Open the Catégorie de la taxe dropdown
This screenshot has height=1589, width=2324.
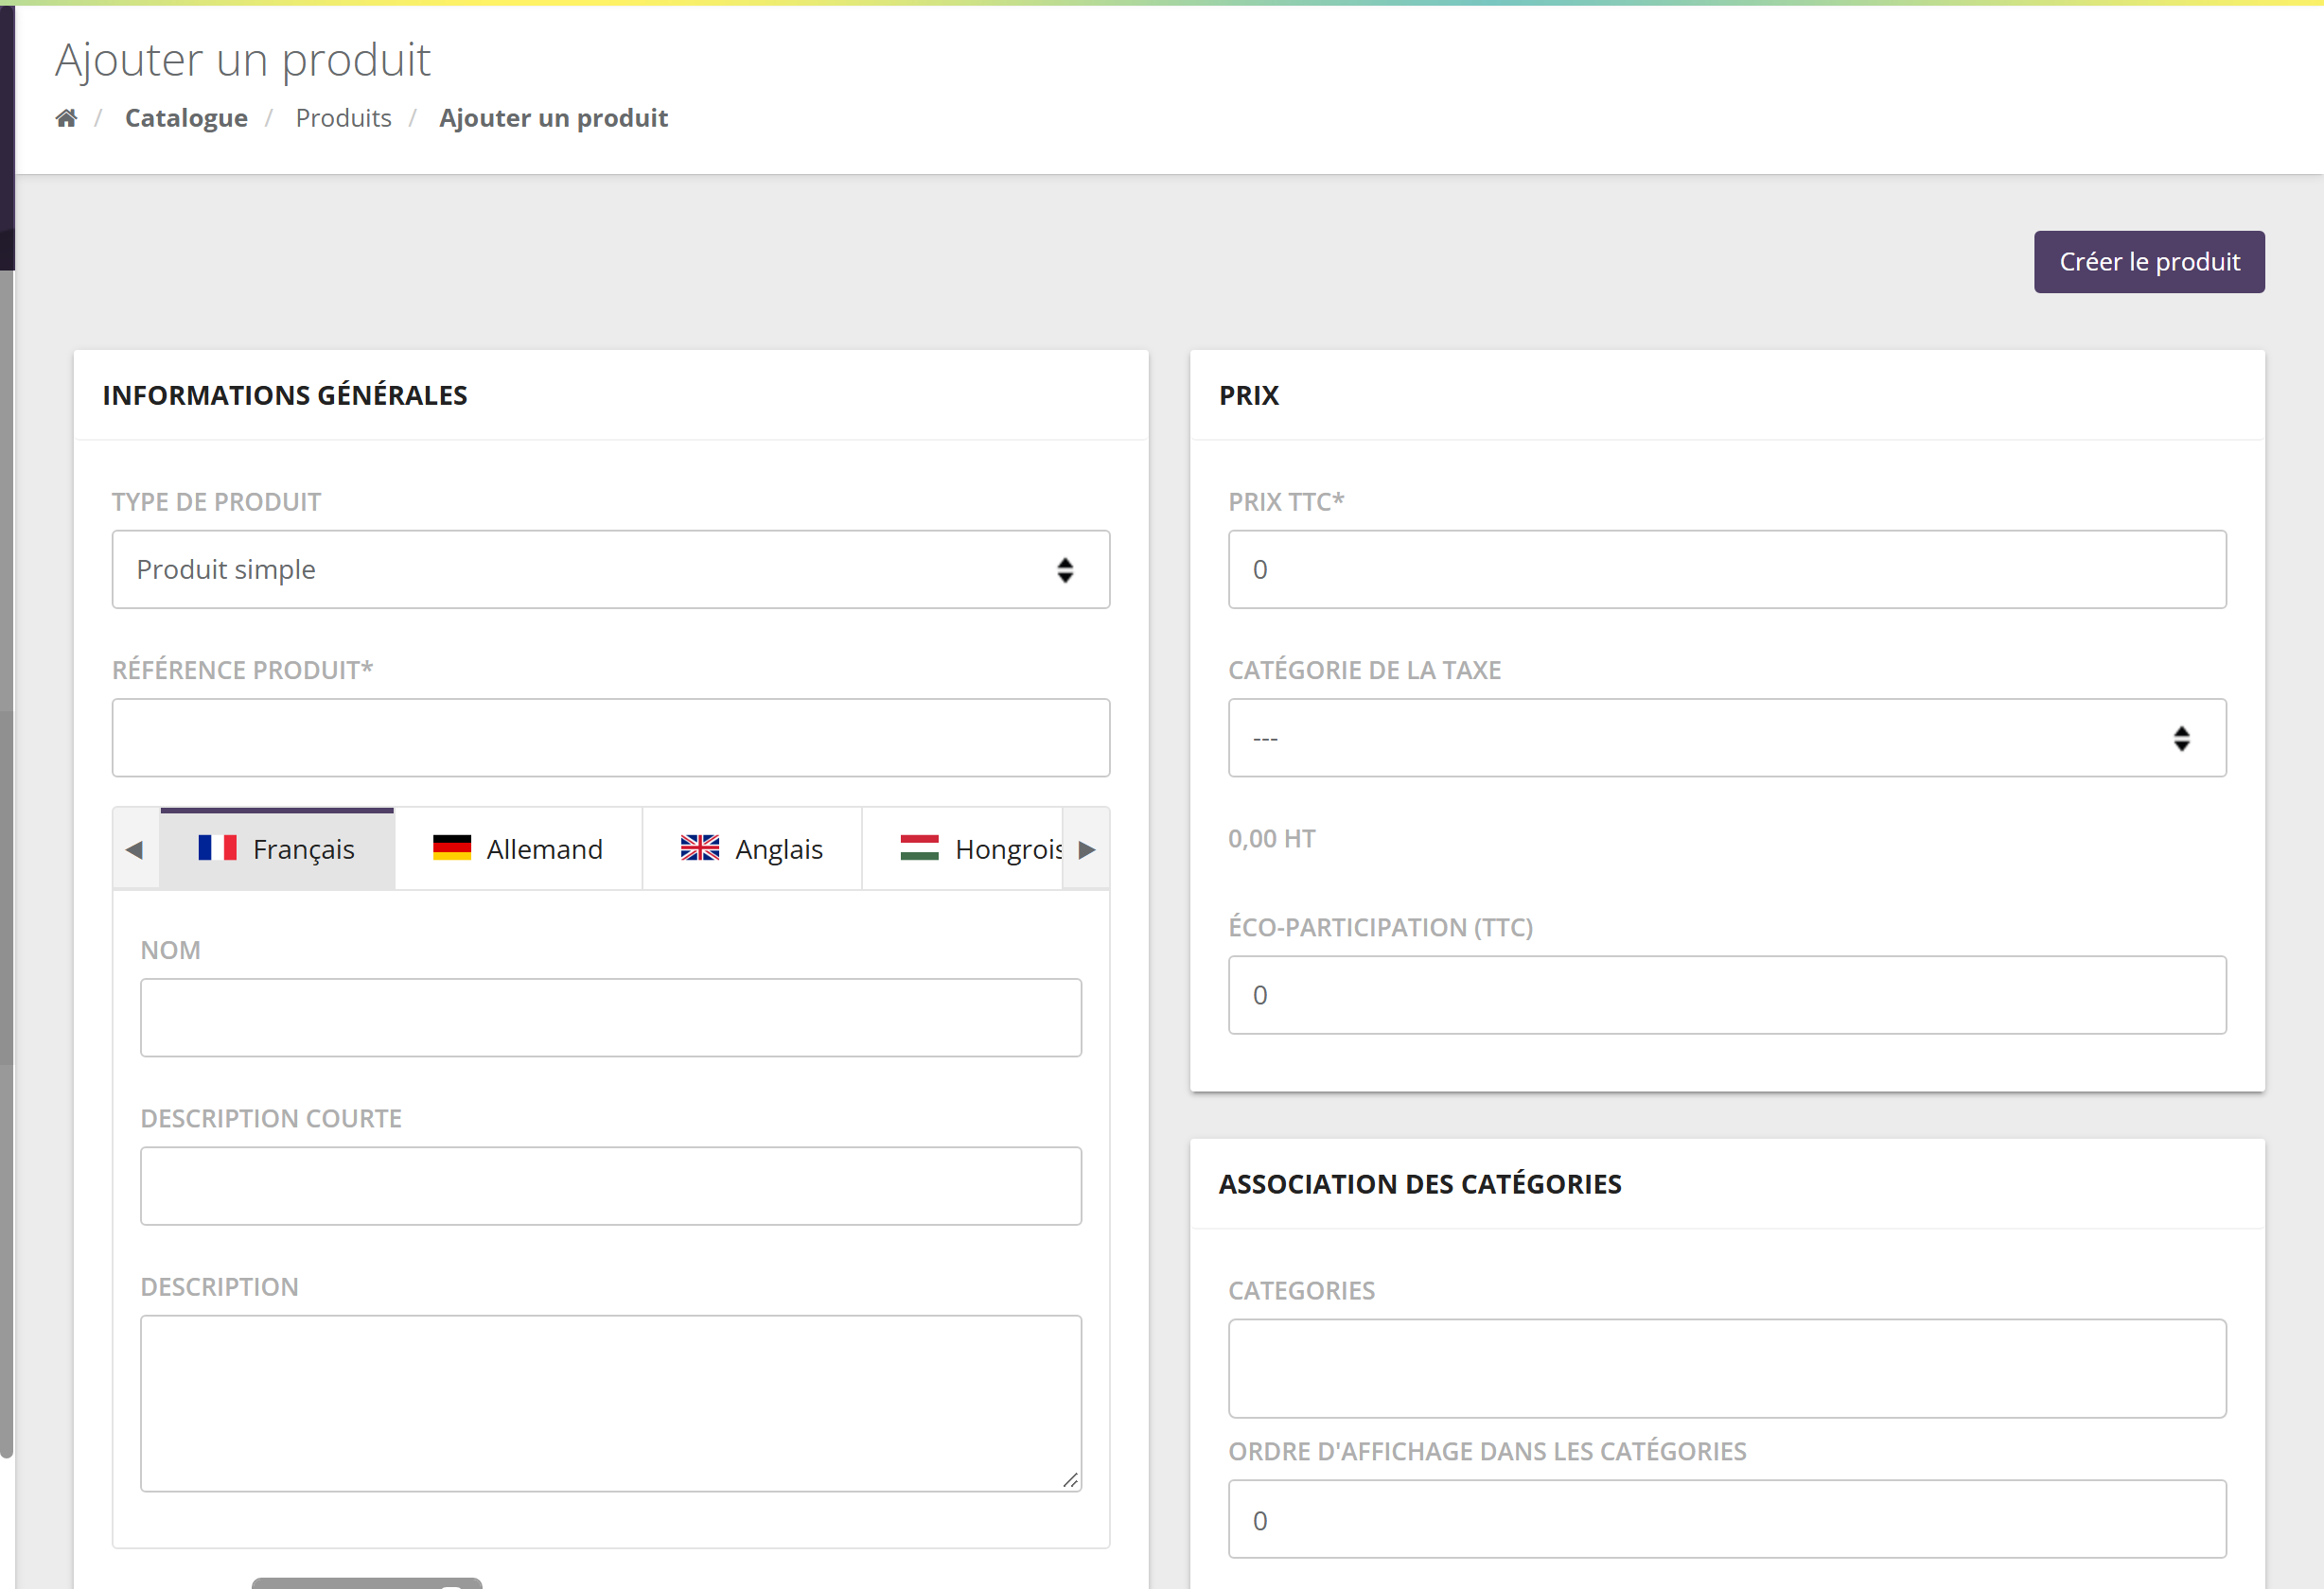click(x=1727, y=738)
